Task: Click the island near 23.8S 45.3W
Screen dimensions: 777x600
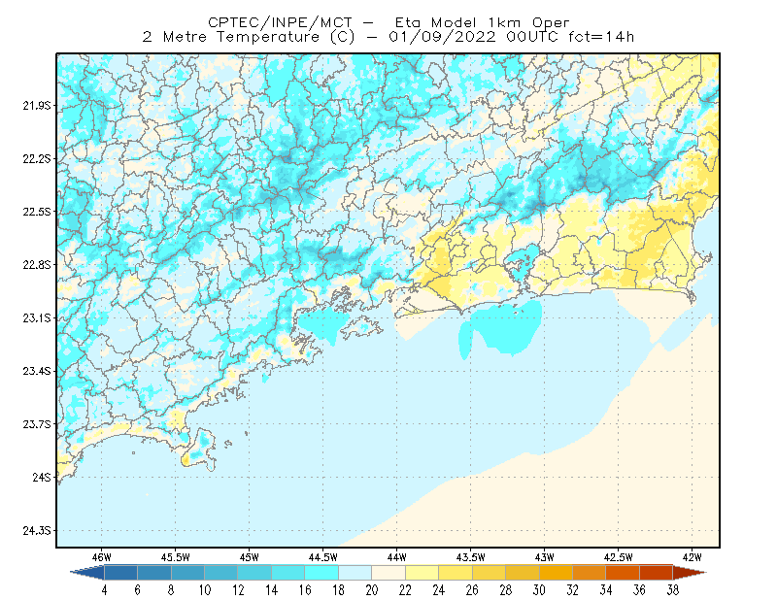Action: tap(200, 450)
